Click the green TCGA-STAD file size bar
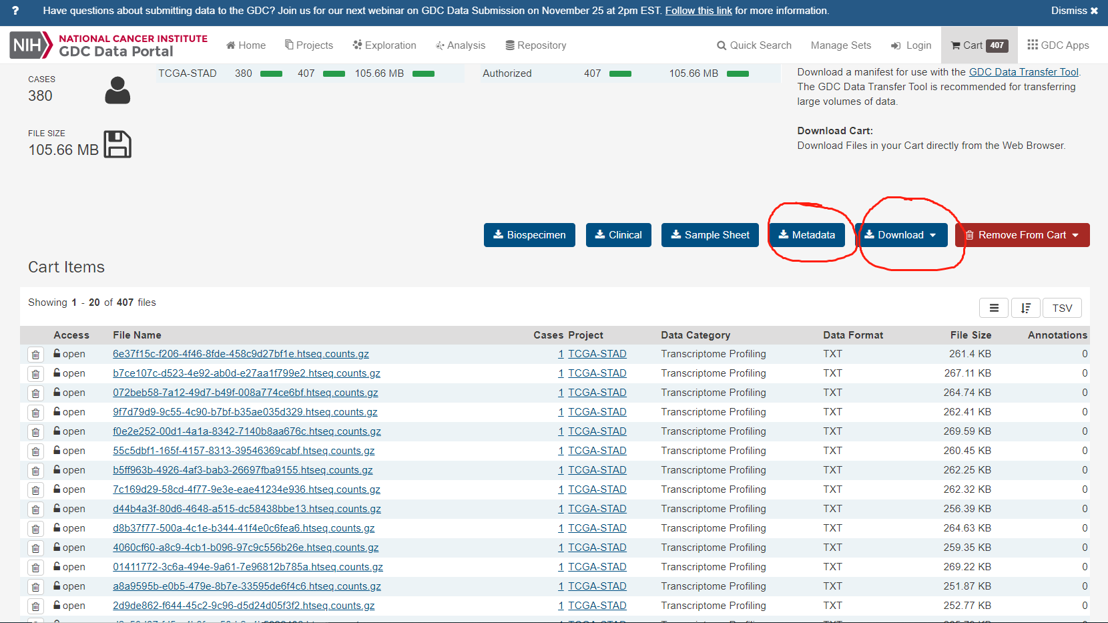 (423, 73)
